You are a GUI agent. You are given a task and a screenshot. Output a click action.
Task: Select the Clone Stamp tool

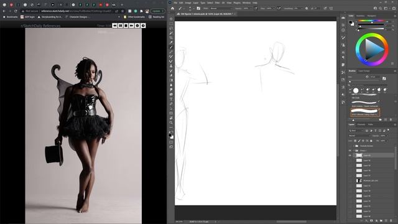pos(171,66)
